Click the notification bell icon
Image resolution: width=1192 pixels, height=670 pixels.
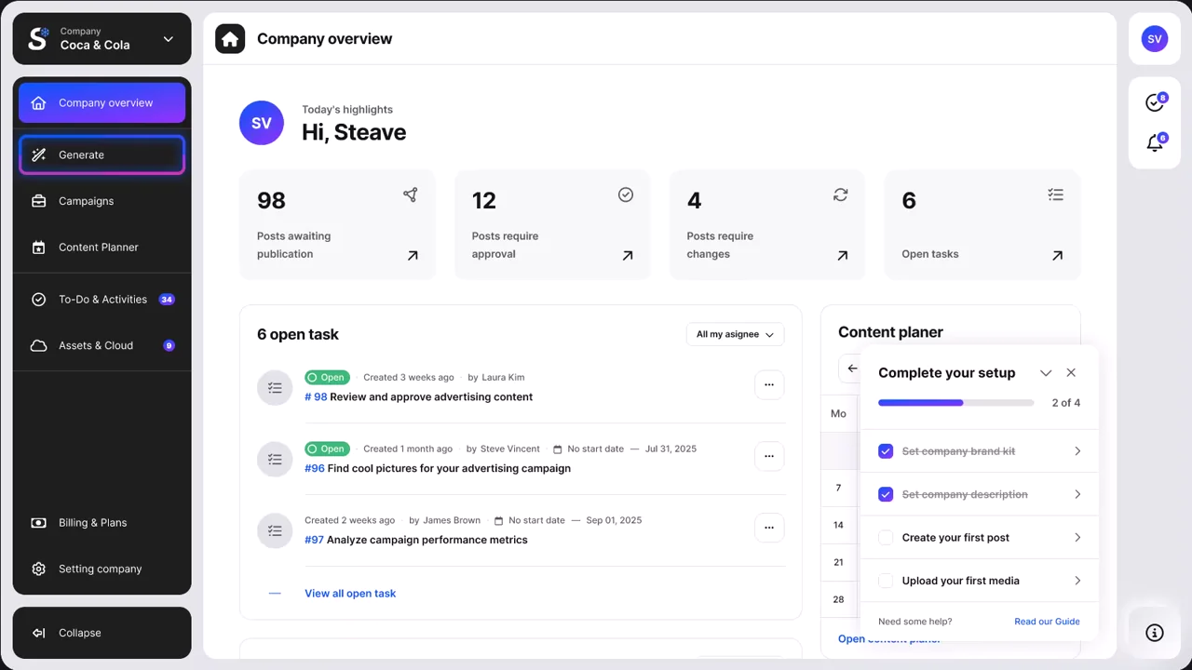click(1155, 143)
